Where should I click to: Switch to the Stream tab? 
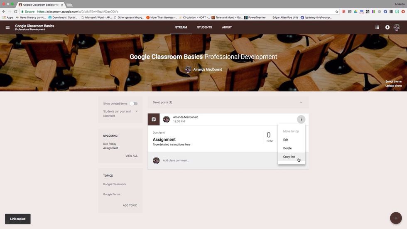(x=181, y=27)
